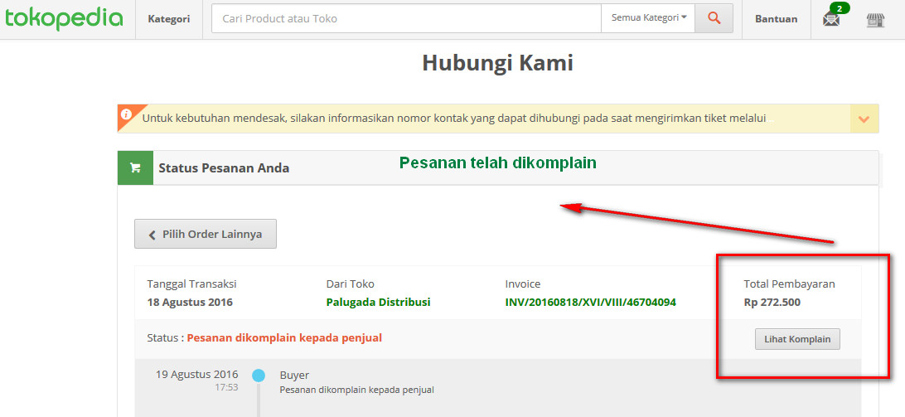Viewport: 905px width, 417px height.
Task: Expand the yellow notice banner chevron
Action: pyautogui.click(x=864, y=119)
